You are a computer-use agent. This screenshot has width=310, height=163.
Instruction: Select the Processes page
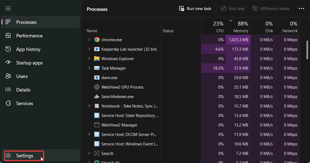click(x=41, y=22)
